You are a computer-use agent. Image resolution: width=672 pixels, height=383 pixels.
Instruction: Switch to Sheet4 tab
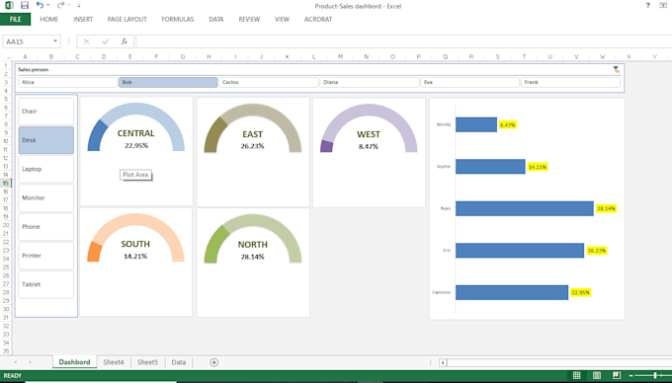pyautogui.click(x=114, y=362)
